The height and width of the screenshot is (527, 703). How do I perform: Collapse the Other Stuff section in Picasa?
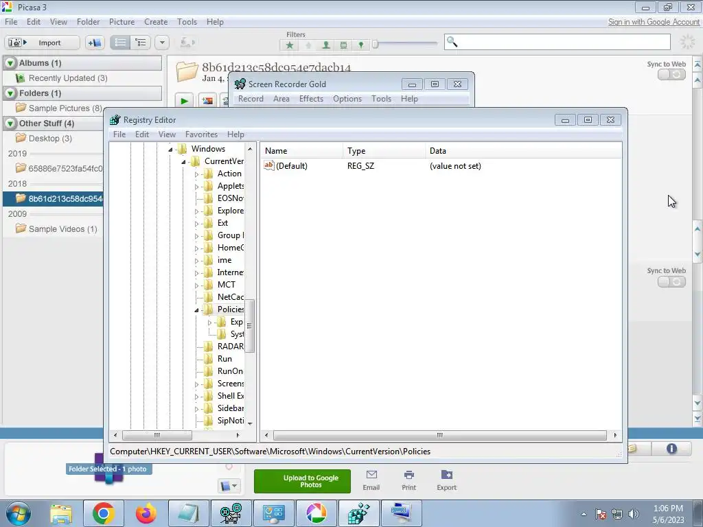[x=10, y=124]
